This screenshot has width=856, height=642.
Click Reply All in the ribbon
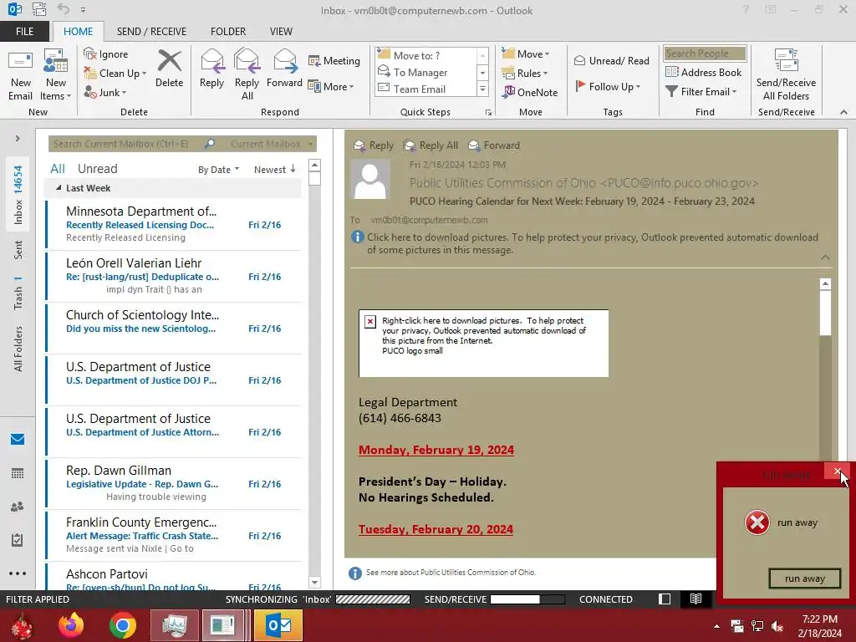tap(247, 75)
